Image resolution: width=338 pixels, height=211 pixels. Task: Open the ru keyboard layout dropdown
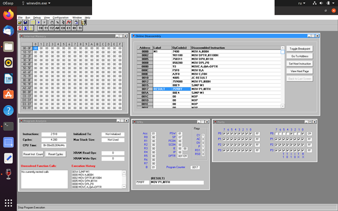point(302,3)
